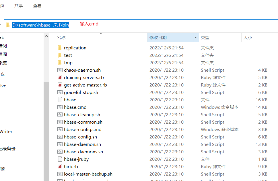
Task: Click the highlighted path in the address bar
Action: pos(41,25)
